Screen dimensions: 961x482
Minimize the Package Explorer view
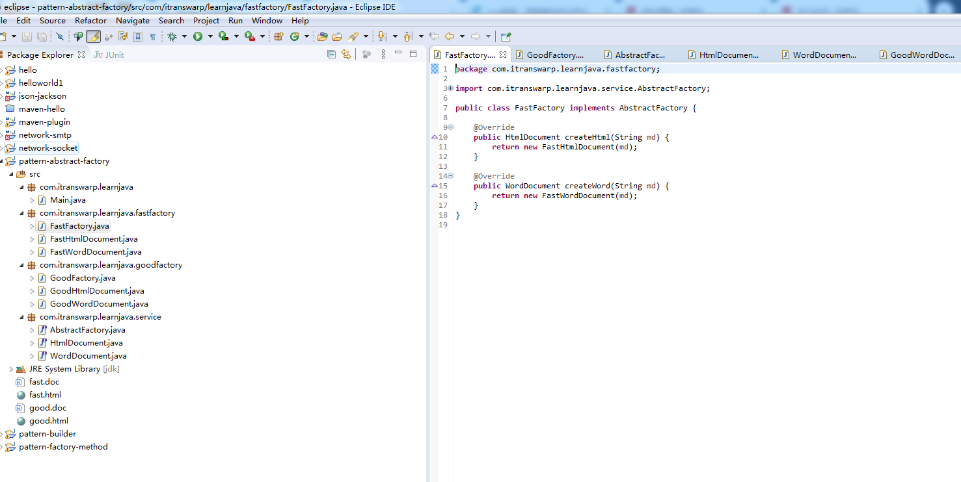398,53
